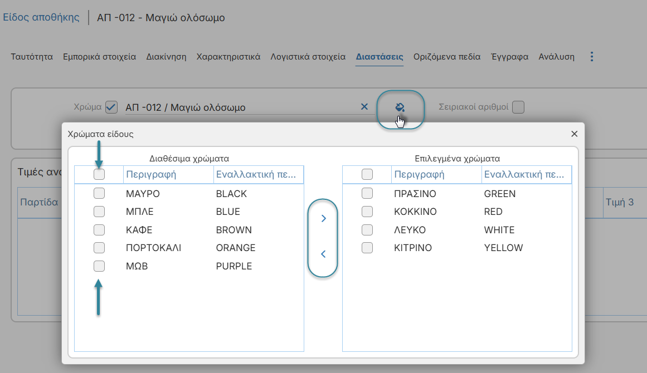Click the ORANGE alternative description cell
The image size is (647, 373).
(x=236, y=248)
